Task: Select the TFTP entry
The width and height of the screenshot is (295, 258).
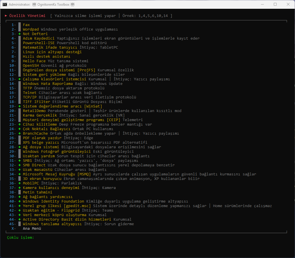Action: coord(27,88)
